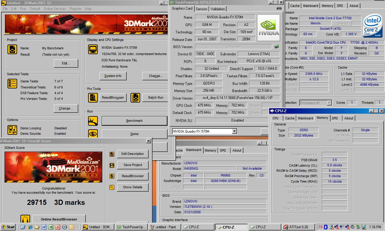Open Excel from quick launch bar
The image size is (385, 231).
[x=51, y=227]
